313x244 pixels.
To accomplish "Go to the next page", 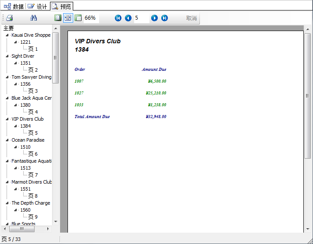I will click(154, 18).
